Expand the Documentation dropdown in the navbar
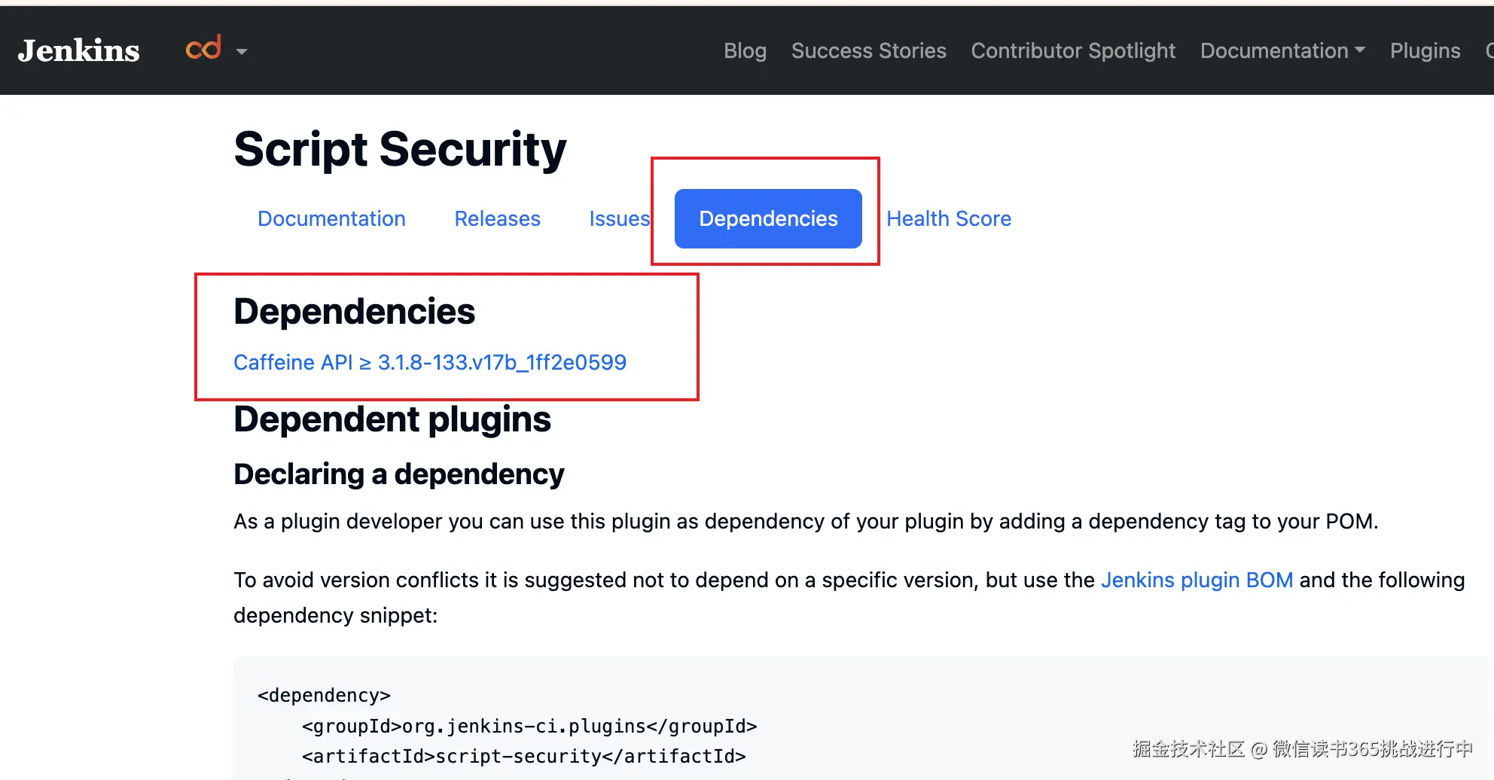1494x780 pixels. (1282, 50)
